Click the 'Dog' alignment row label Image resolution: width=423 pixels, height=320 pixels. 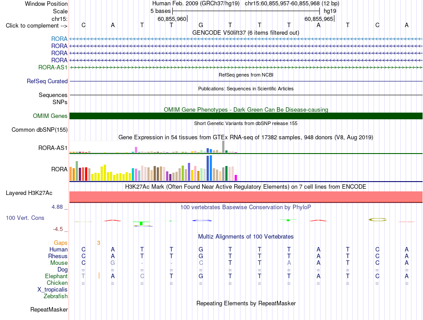63,270
